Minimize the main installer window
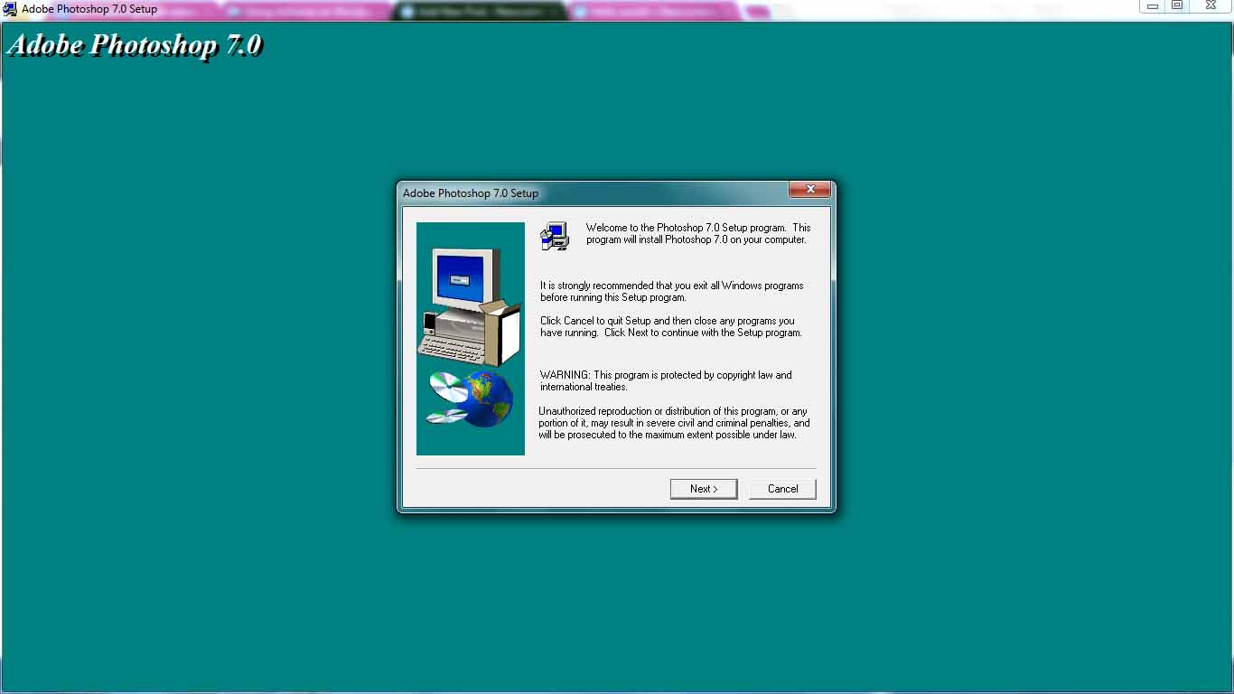The image size is (1234, 694). 1153,6
